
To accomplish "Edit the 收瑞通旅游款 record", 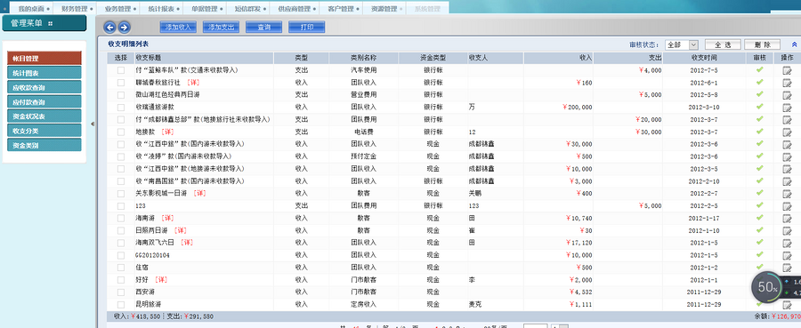I will 787,108.
